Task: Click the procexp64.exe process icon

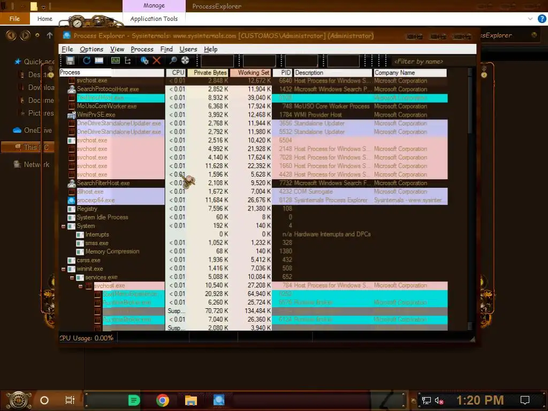Action: [x=71, y=200]
